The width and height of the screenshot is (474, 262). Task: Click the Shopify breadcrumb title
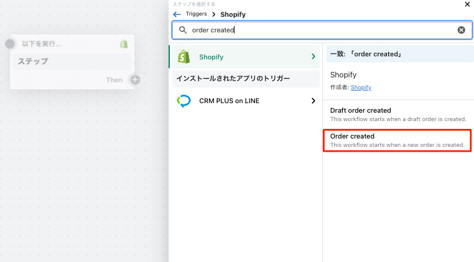click(x=233, y=14)
